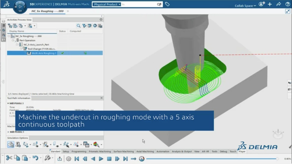Switch to Prismatic Machining tab
The width and height of the screenshot is (292, 164).
pos(100,151)
